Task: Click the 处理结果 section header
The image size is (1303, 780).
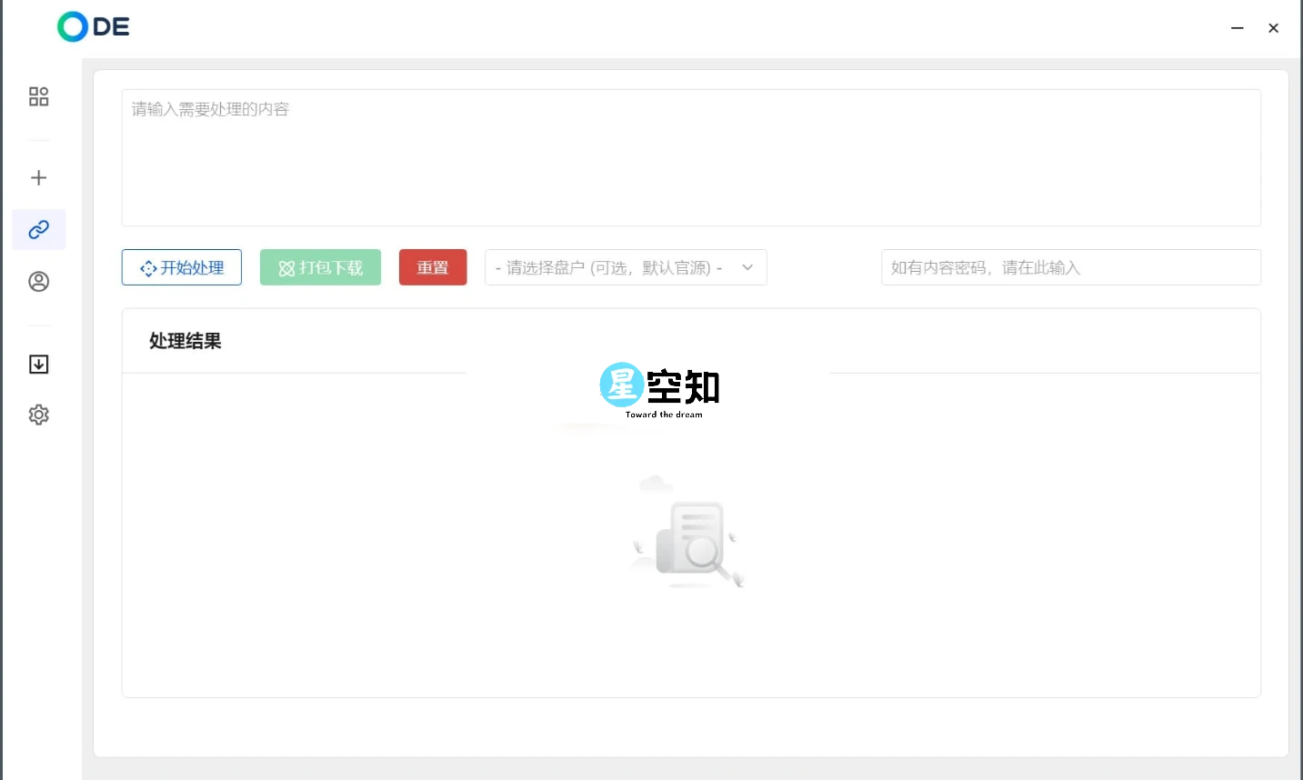Action: (185, 340)
